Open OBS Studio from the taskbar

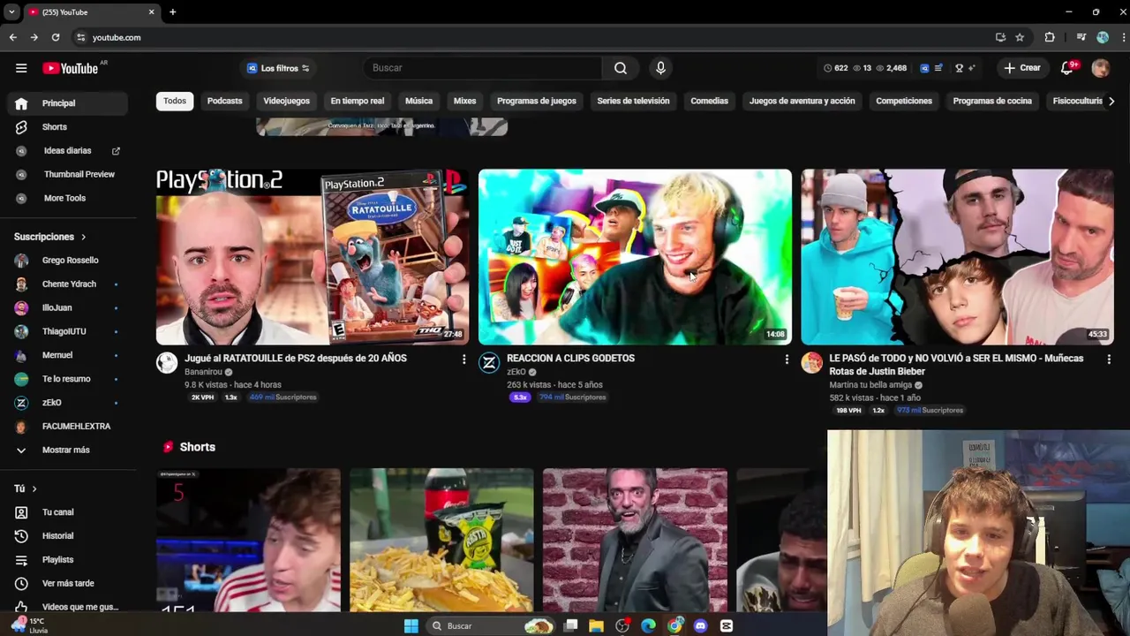(622, 625)
